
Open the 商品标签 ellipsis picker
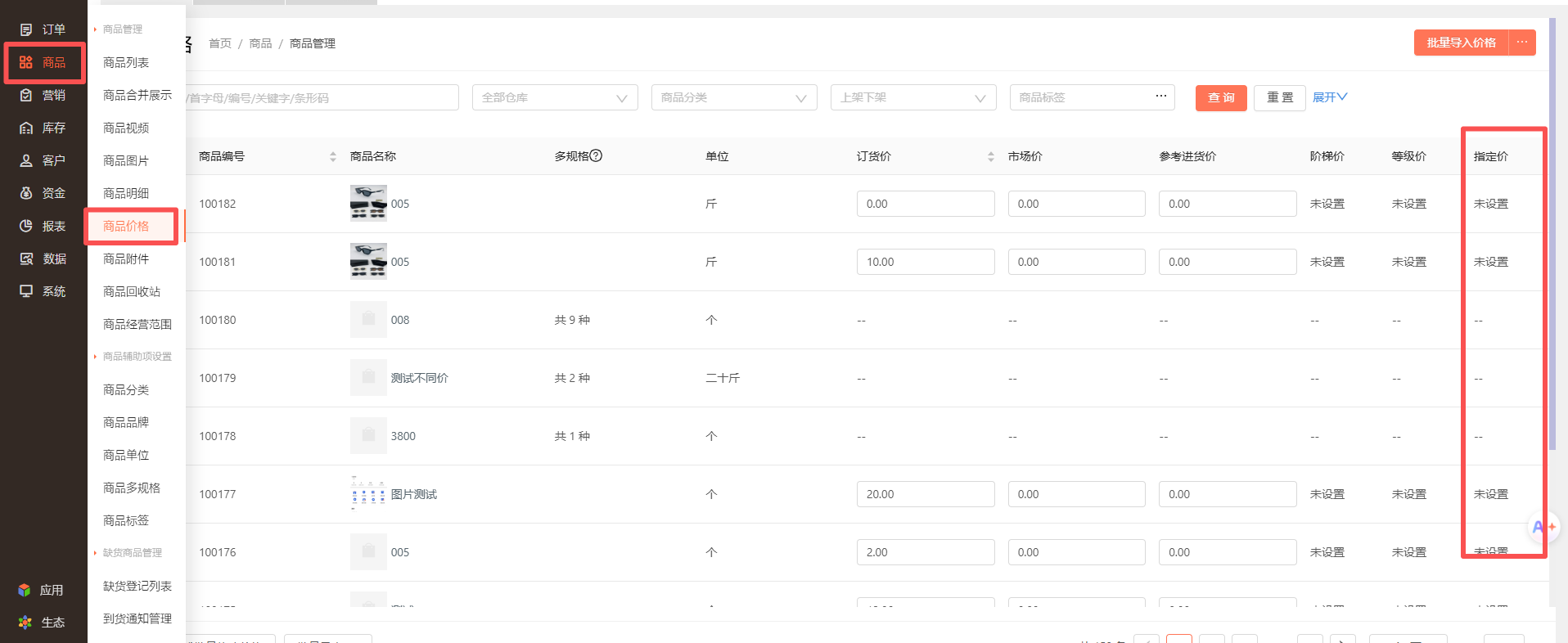tap(1160, 97)
